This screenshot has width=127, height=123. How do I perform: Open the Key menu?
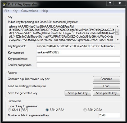(x=15, y=11)
